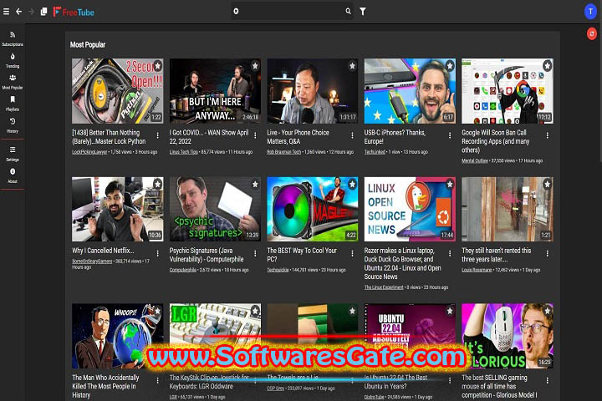Image resolution: width=602 pixels, height=401 pixels.
Task: Open Trending in the sidebar
Action: (13, 61)
